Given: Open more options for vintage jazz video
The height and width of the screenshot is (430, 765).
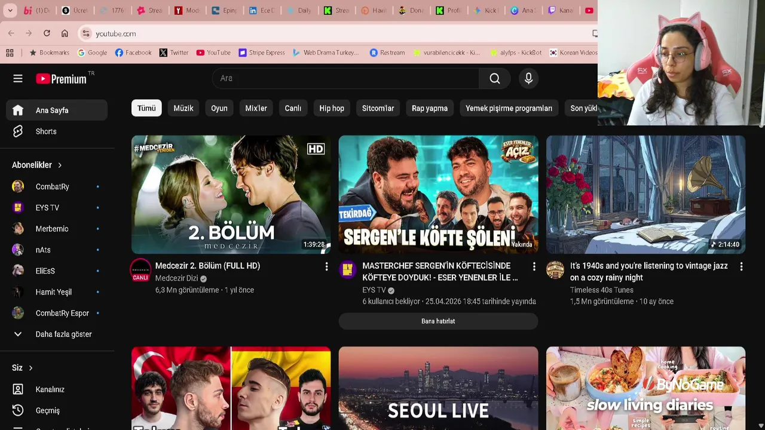Looking at the screenshot, I should point(741,266).
